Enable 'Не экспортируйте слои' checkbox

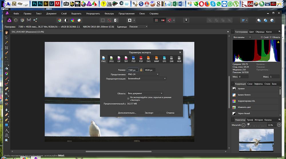[128, 99]
